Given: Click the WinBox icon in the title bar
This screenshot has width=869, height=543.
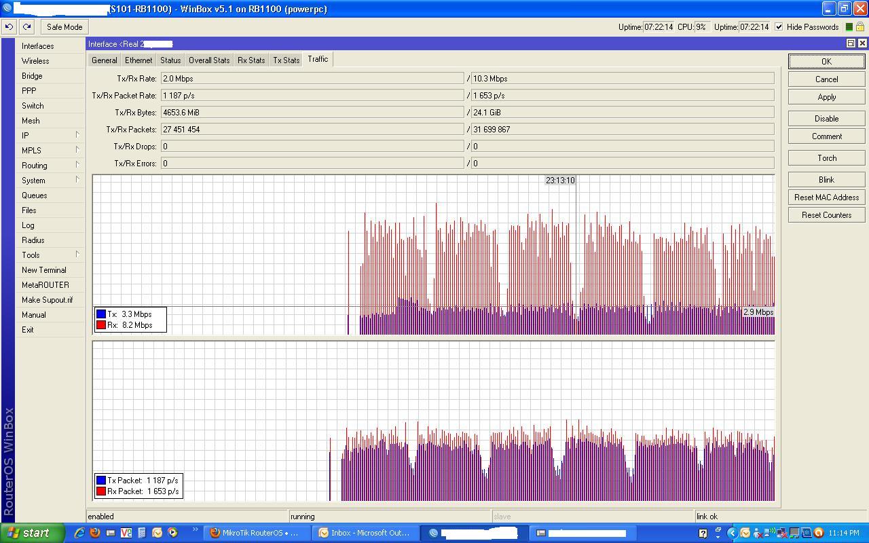Looking at the screenshot, I should pos(7,9).
